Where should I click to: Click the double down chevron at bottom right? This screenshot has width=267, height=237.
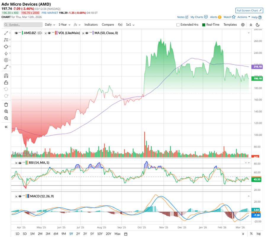(x=243, y=234)
